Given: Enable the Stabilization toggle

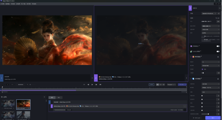Looking at the screenshot, I should (x=218, y=46).
